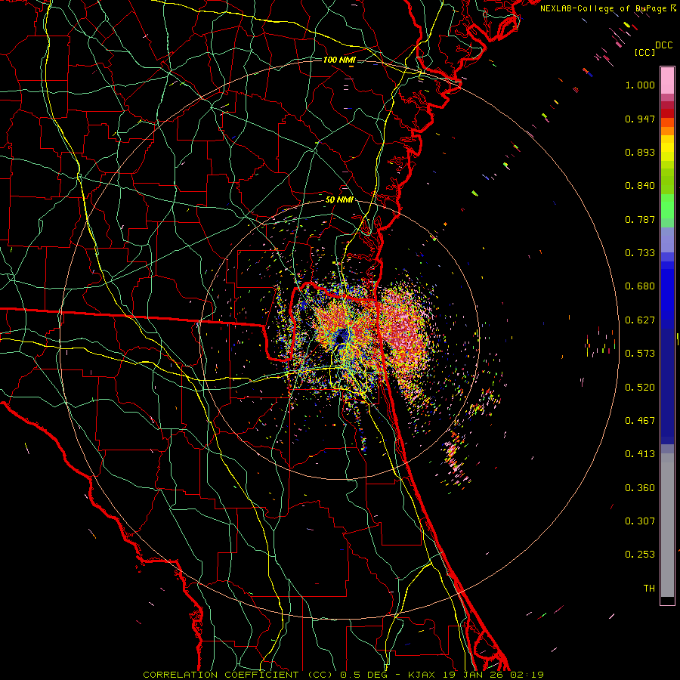Click the 0.733 legend value
This screenshot has height=680, width=680.
[640, 253]
